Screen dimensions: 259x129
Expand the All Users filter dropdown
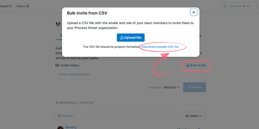click(194, 116)
